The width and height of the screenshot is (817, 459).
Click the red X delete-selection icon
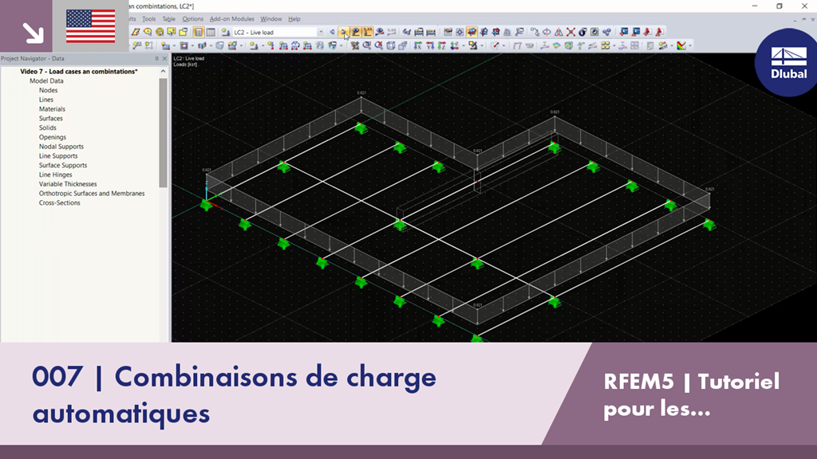click(x=570, y=32)
